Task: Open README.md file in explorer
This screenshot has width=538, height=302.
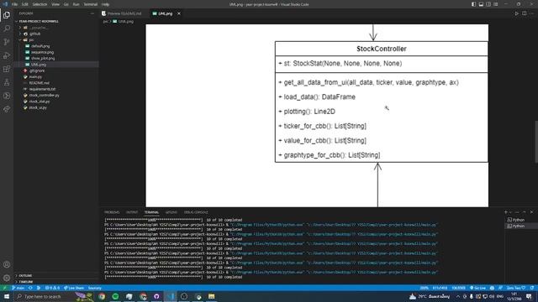Action: tap(56, 83)
